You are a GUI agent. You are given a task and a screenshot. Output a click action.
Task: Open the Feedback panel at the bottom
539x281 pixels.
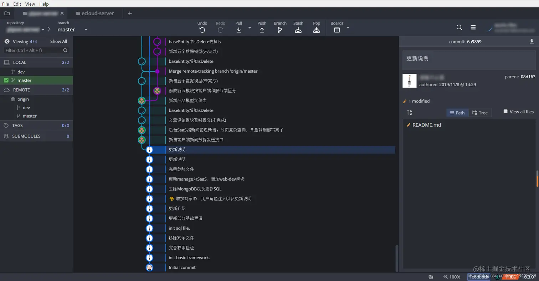pos(478,276)
